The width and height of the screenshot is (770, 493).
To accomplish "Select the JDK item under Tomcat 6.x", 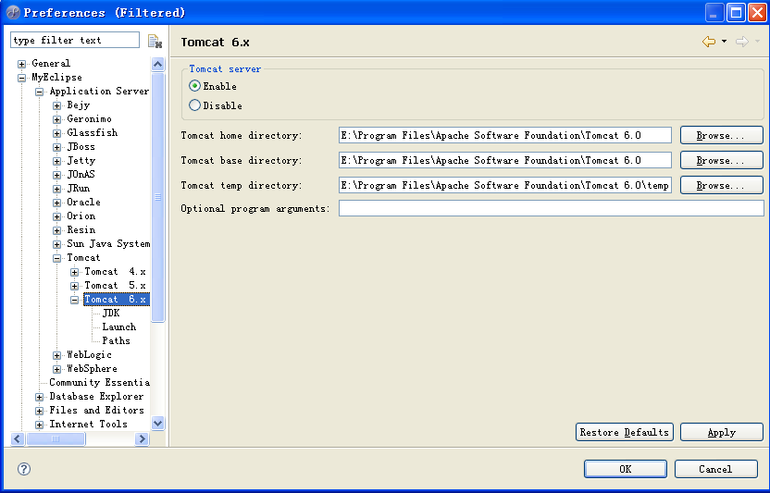I will click(x=111, y=313).
